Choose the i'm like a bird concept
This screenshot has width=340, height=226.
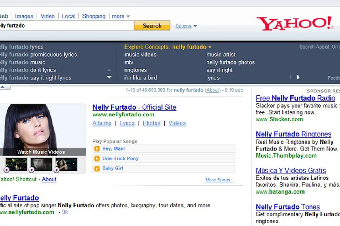tap(141, 78)
